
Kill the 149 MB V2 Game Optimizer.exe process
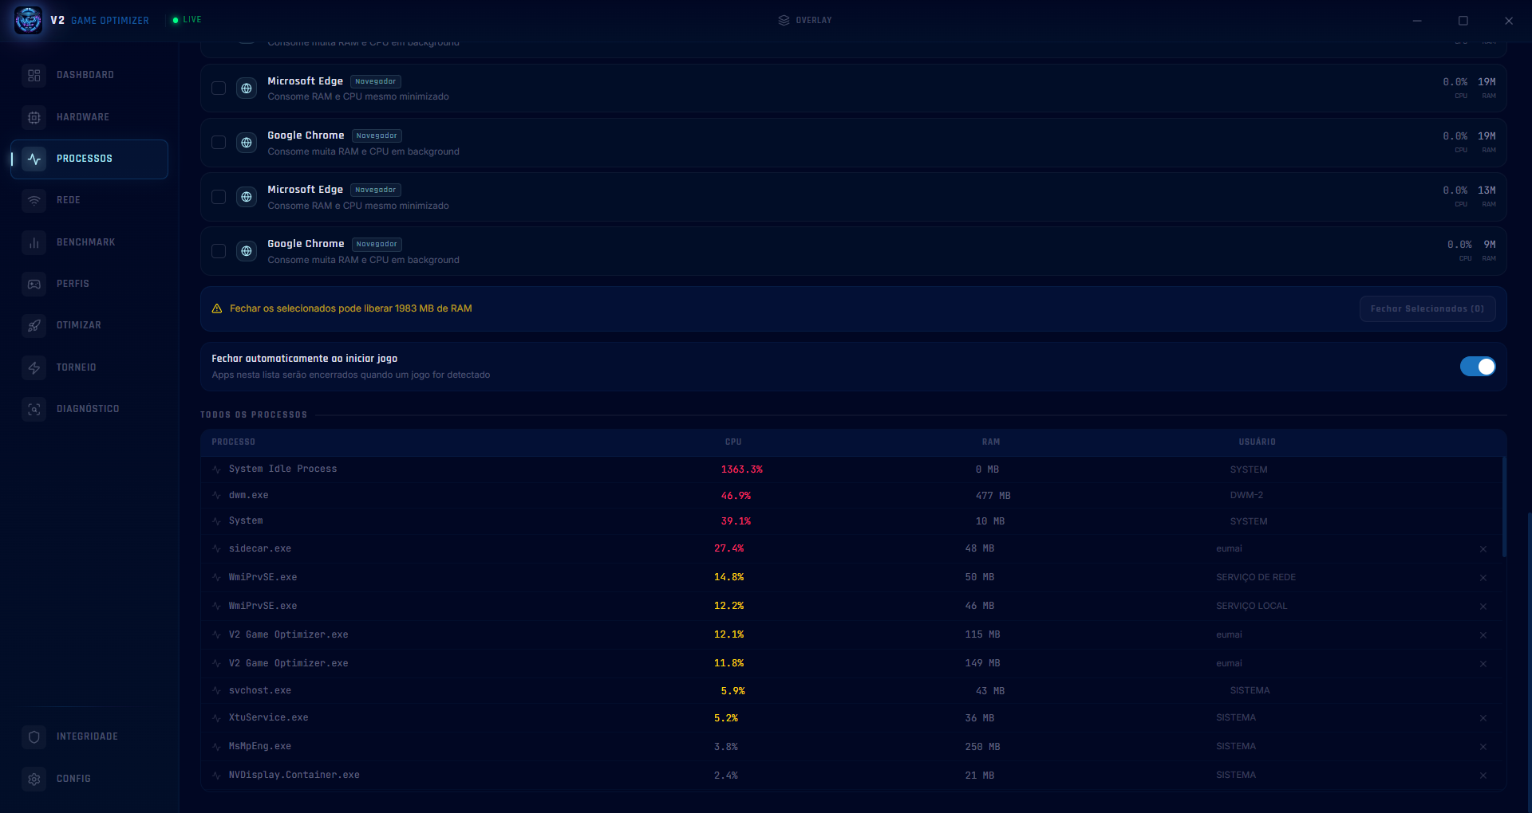pos(1483,664)
